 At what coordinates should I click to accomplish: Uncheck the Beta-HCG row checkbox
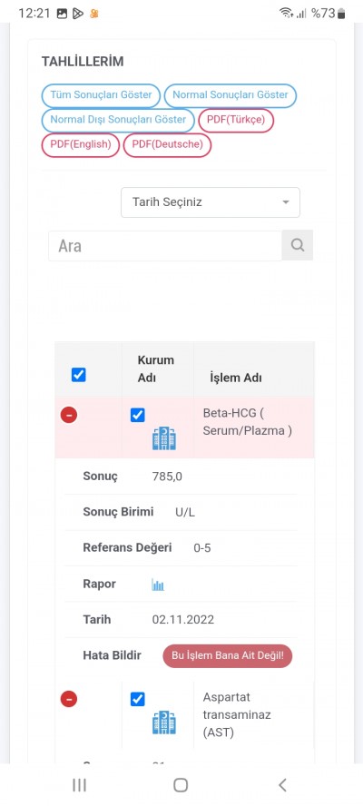coord(137,415)
